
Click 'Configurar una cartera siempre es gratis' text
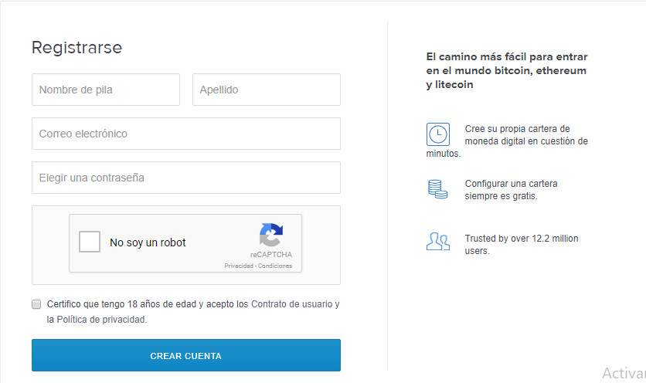(512, 190)
